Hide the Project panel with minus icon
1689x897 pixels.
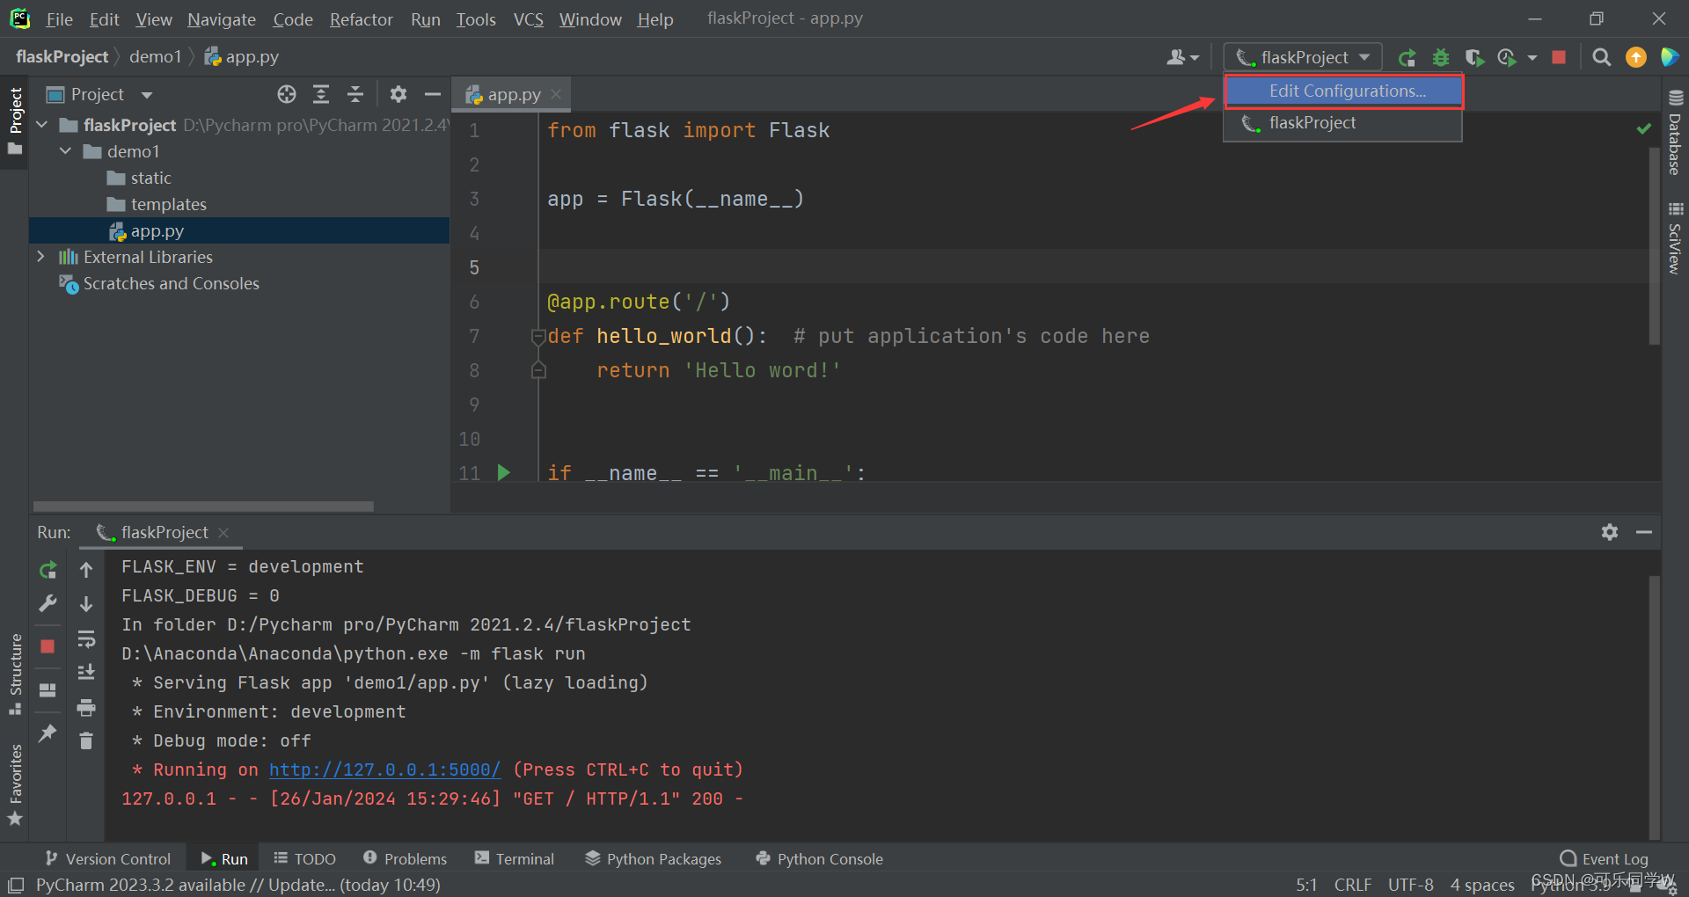pyautogui.click(x=433, y=94)
